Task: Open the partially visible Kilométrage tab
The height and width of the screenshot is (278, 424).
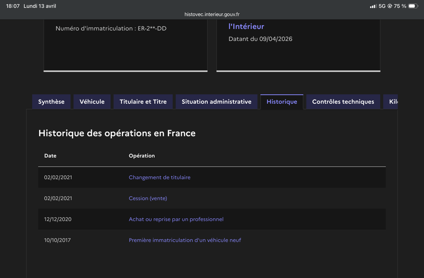Action: click(391, 102)
